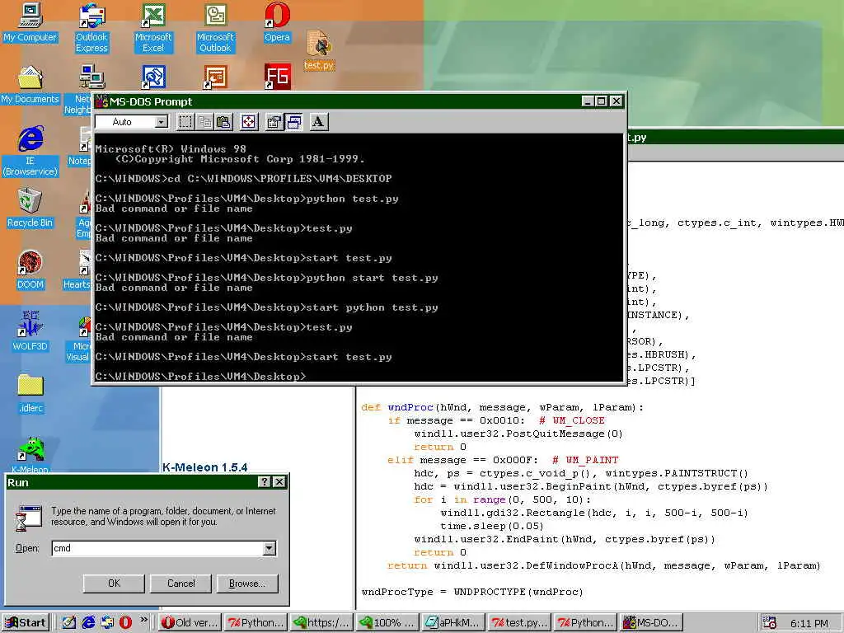Select the Network Neighborhood desktop icon
The height and width of the screenshot is (633, 844).
click(78, 90)
